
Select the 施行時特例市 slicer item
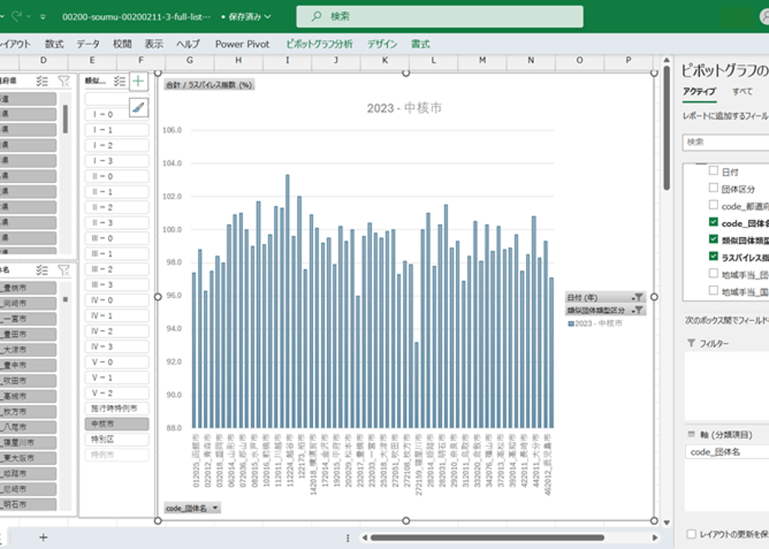pyautogui.click(x=117, y=408)
